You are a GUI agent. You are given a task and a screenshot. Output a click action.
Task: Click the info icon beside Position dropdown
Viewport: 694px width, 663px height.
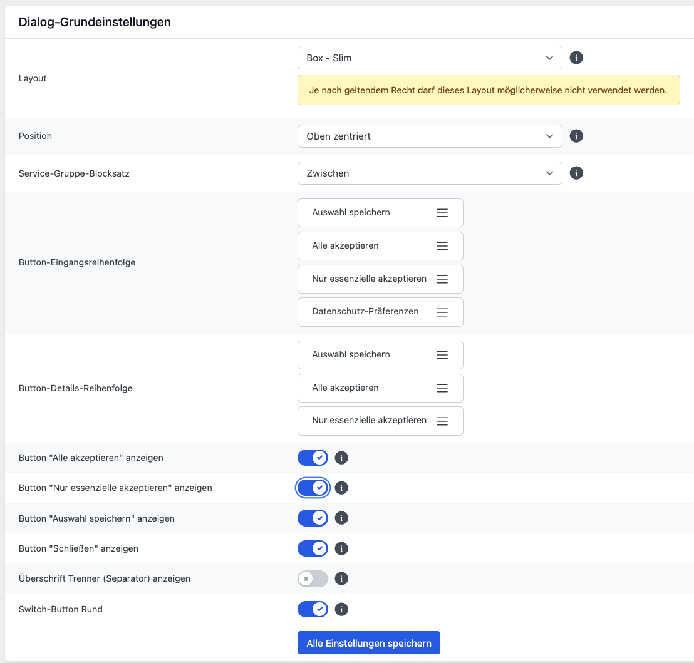tap(576, 136)
